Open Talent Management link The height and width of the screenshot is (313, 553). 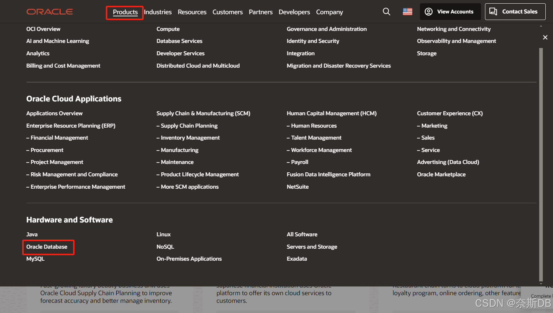click(314, 138)
